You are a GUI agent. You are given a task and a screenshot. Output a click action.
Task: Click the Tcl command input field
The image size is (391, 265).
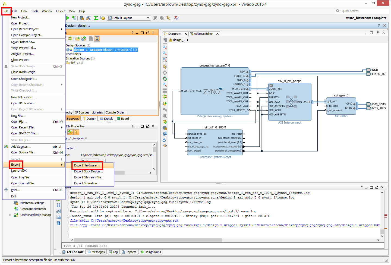[223, 246]
